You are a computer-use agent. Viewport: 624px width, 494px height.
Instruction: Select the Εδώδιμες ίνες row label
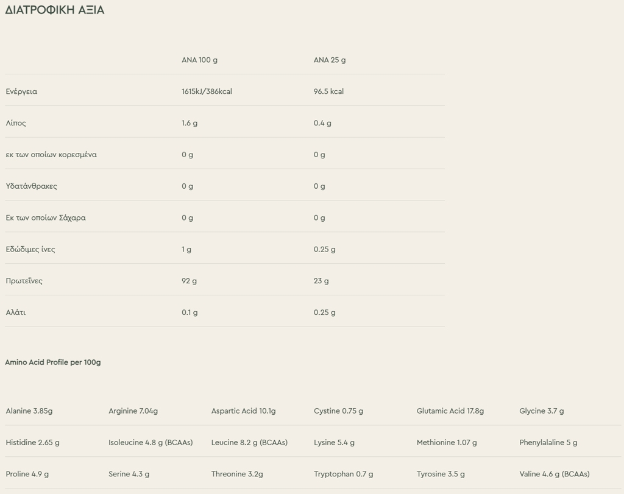point(30,249)
